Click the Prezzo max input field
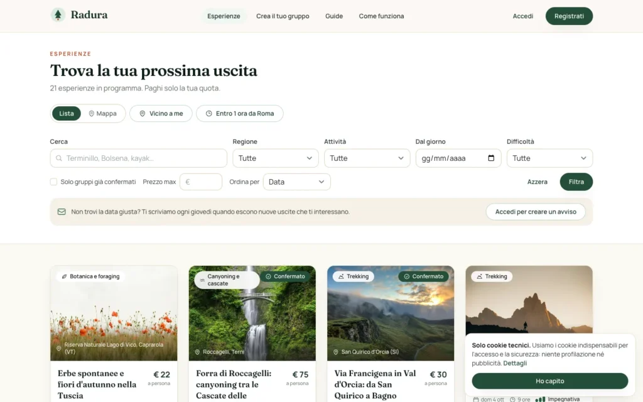Screen dimensions: 643x402 click(x=201, y=182)
